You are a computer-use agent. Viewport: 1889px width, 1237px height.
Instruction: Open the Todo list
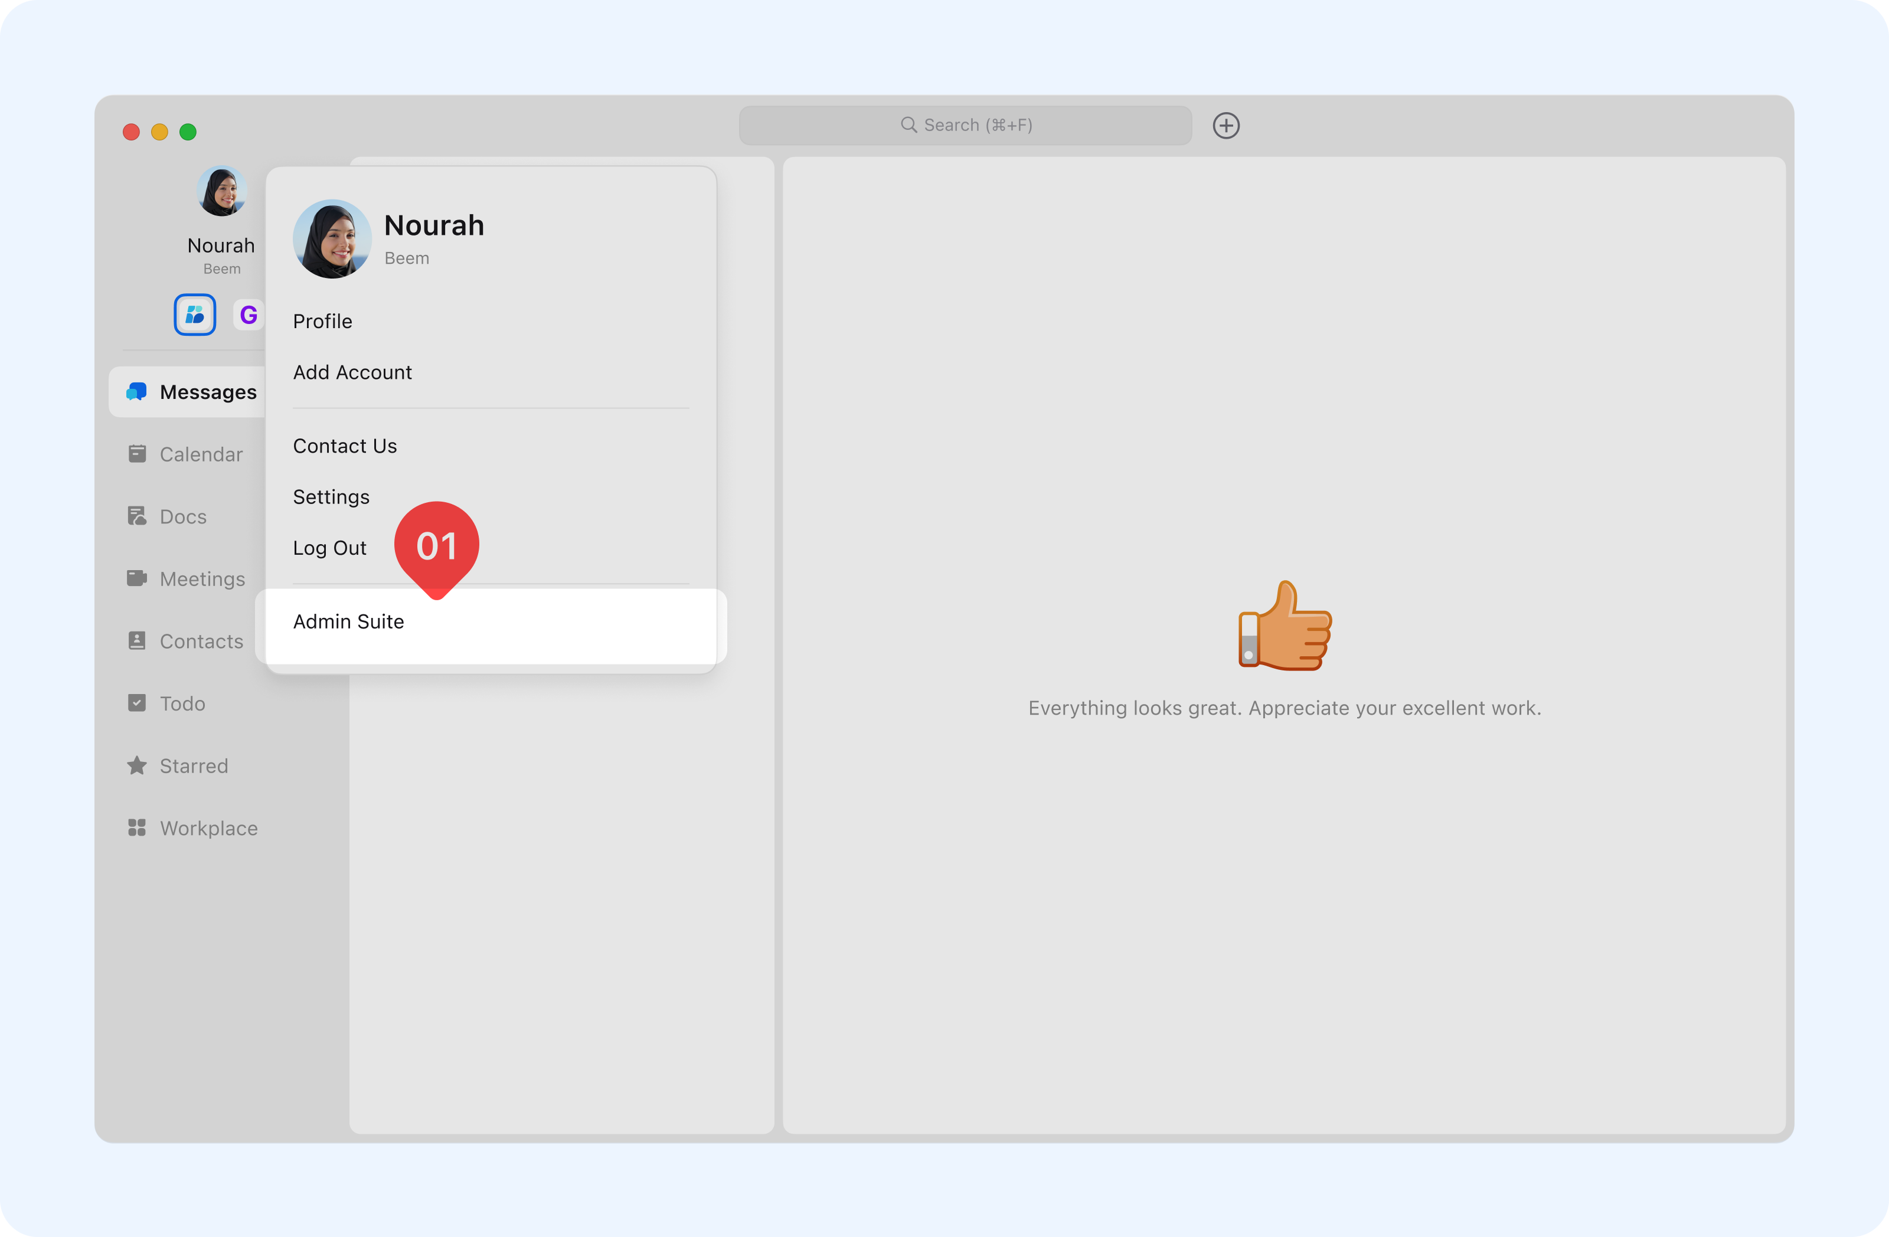click(x=182, y=703)
